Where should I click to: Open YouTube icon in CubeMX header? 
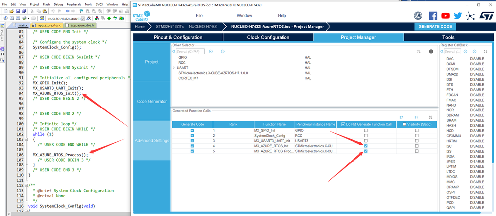pyautogui.click(x=446, y=16)
